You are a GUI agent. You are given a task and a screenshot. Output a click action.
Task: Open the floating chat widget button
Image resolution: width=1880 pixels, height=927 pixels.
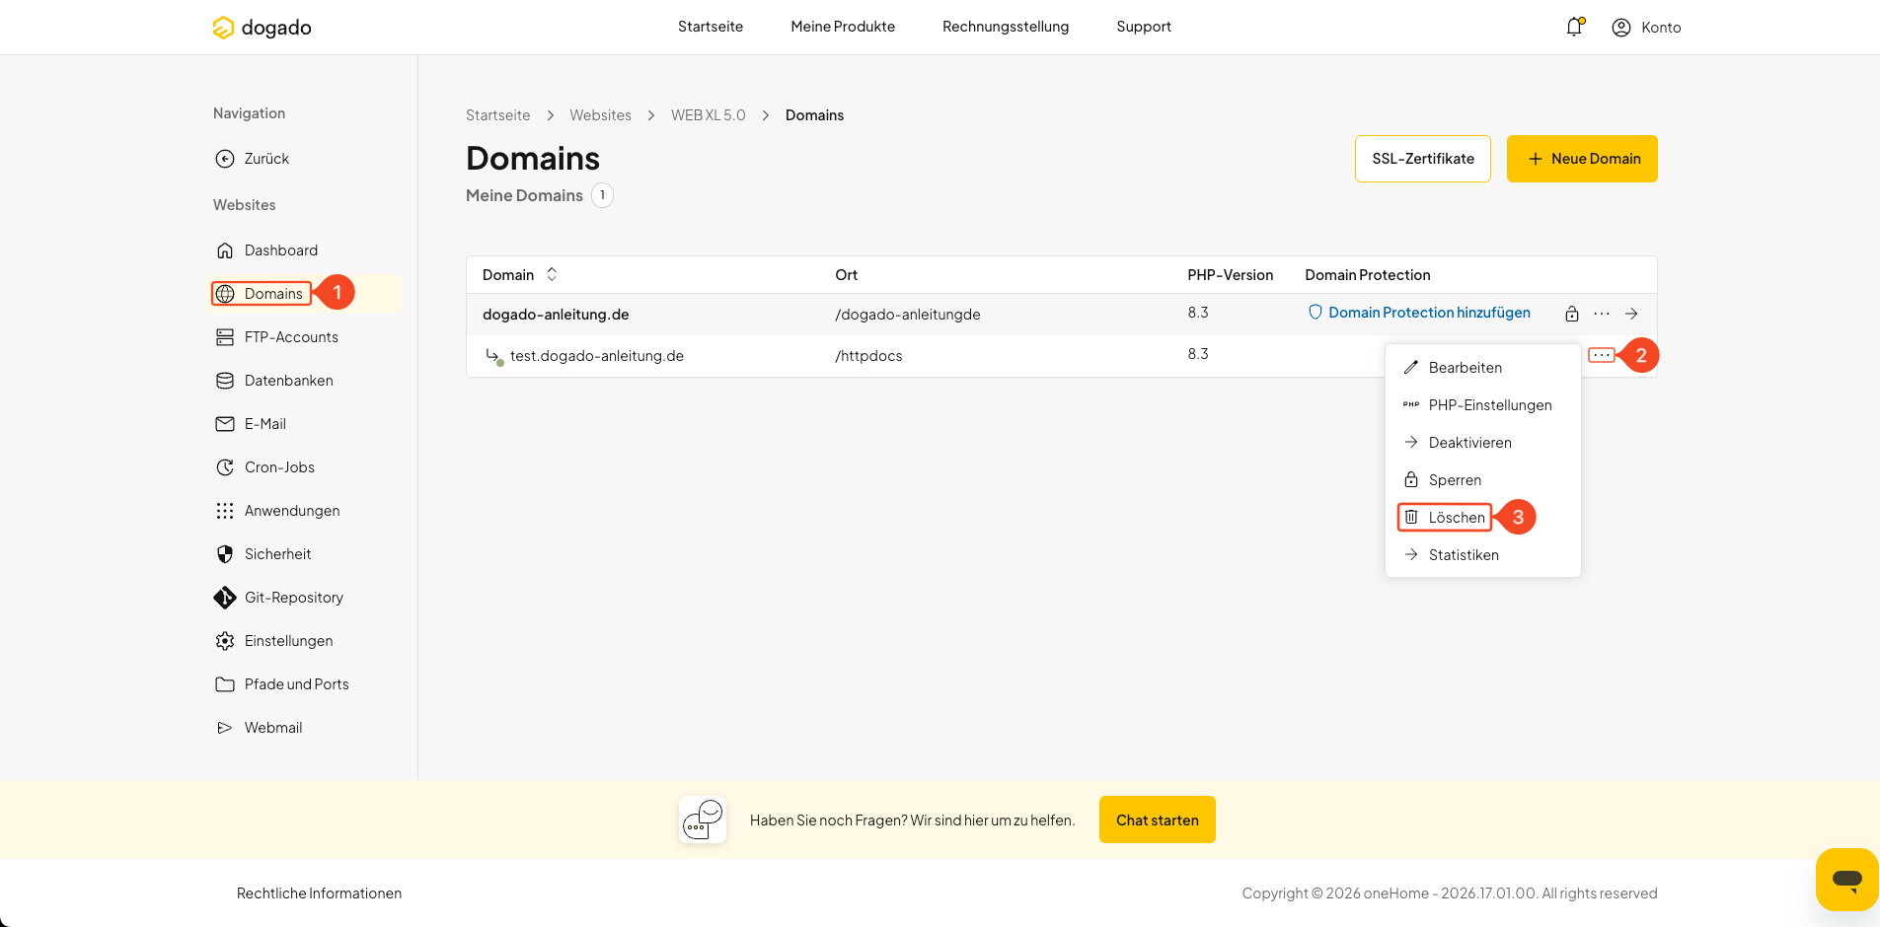pos(1846,879)
